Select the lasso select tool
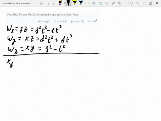The height and width of the screenshot is (121, 161). coord(47,3)
